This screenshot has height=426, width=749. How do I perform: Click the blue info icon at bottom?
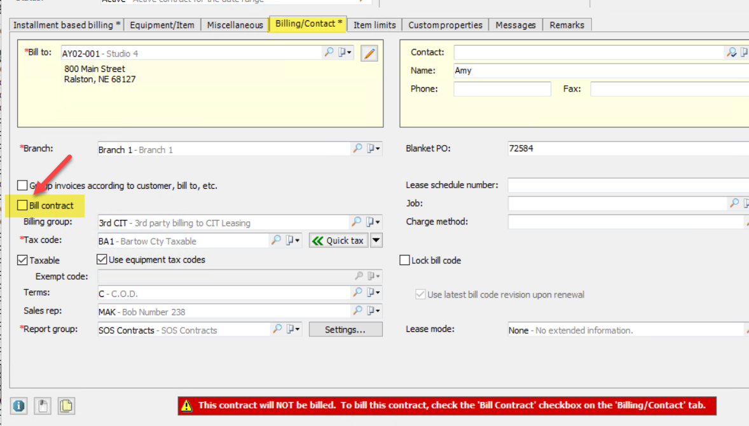pyautogui.click(x=18, y=406)
